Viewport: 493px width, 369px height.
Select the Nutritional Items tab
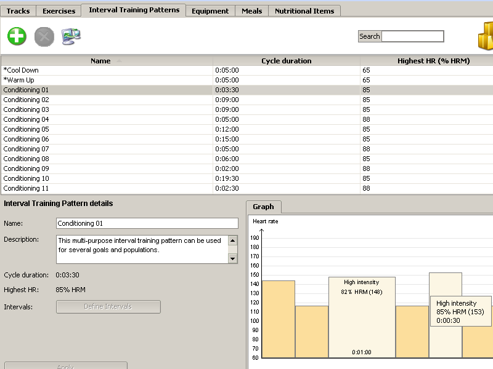coord(304,11)
